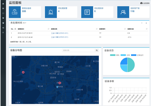The height and width of the screenshot is (106, 151).
Task: Click the pending requests value 0
Action: coord(95,11)
